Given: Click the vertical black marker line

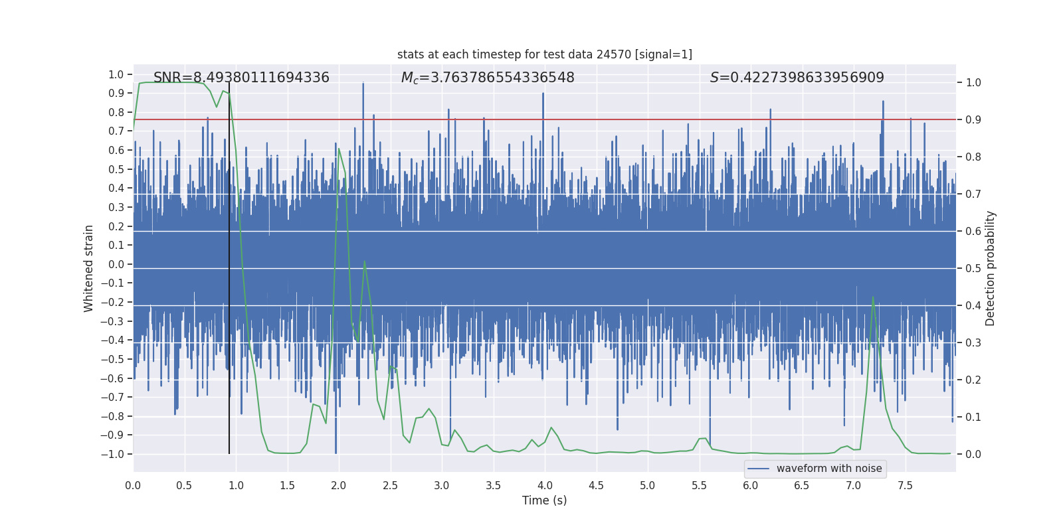Looking at the screenshot, I should 229,268.
